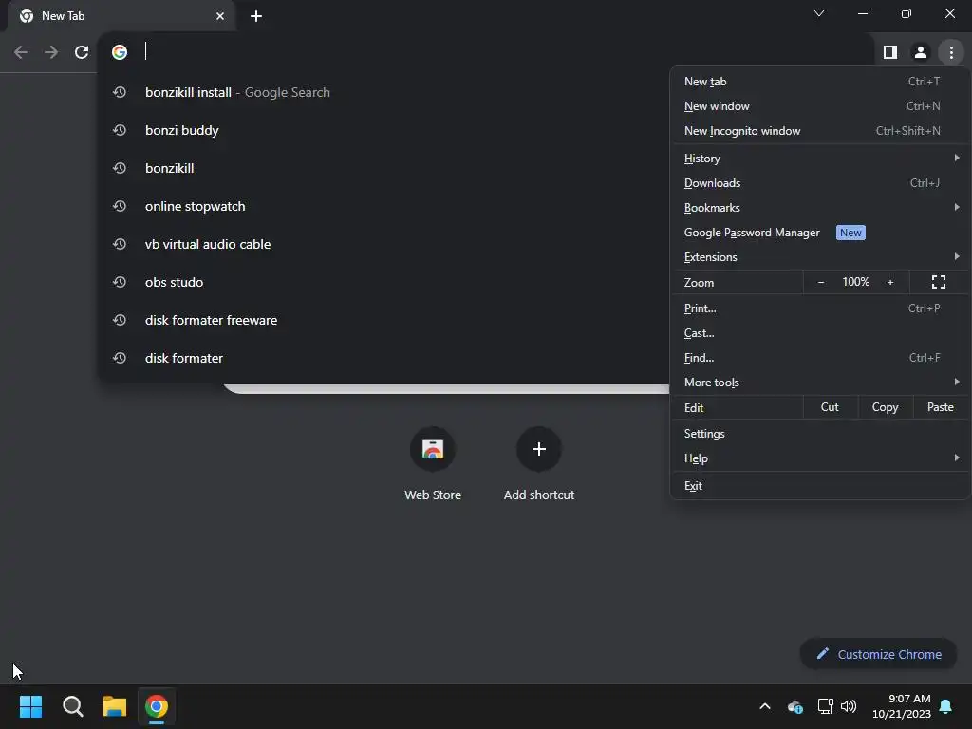Open the notifications bell icon
972x729 pixels.
pos(946,706)
